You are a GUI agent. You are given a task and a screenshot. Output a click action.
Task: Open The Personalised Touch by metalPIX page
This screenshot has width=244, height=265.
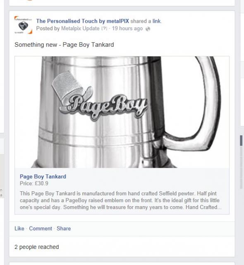click(83, 21)
